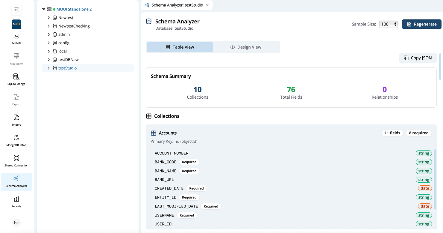Viewport: 443px width, 233px height.
Task: Click Copy JSON
Action: coord(418,58)
